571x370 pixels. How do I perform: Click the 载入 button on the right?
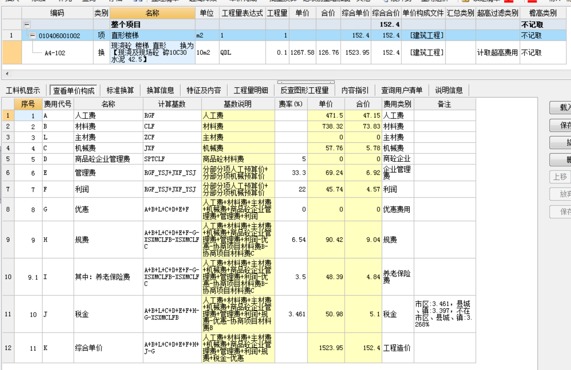(560, 108)
